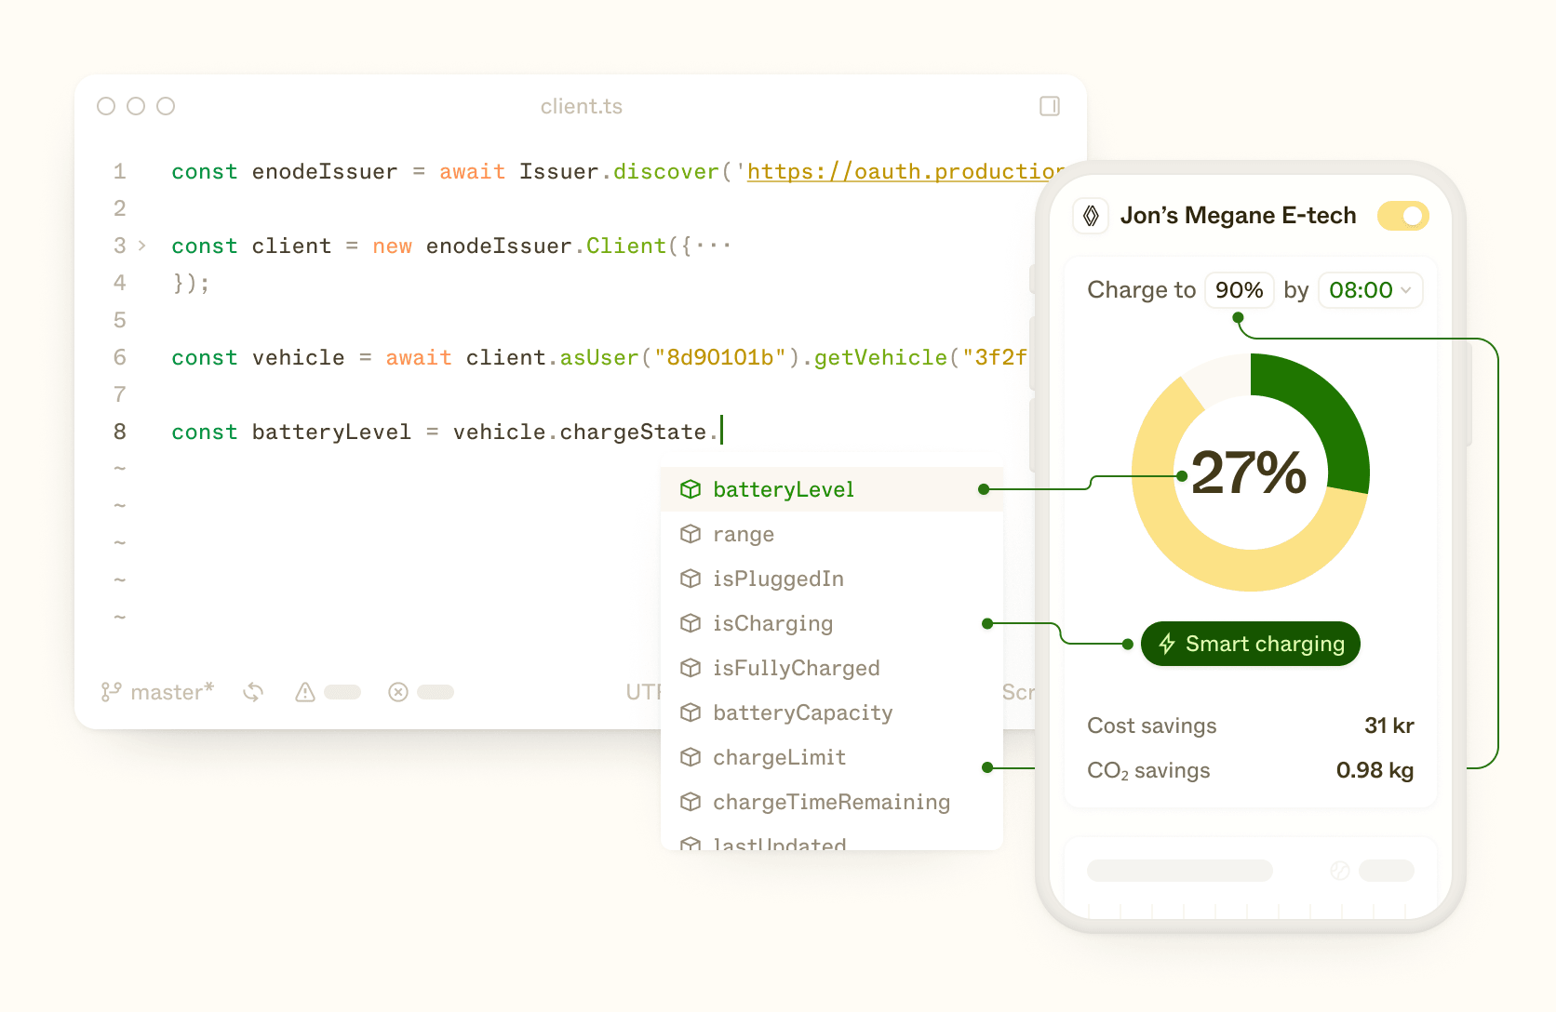Open the oauth production URL link
This screenshot has height=1012, width=1556.
[905, 171]
